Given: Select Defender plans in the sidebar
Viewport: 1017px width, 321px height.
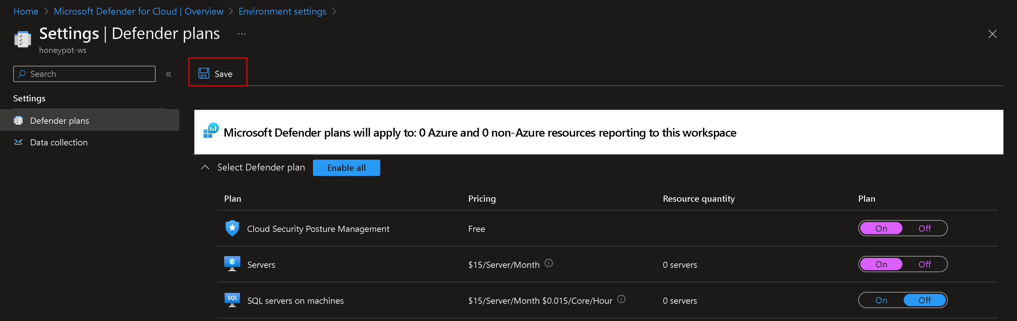Looking at the screenshot, I should [60, 120].
